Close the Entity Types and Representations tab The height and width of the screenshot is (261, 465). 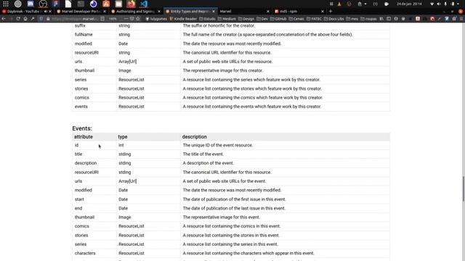214,12
